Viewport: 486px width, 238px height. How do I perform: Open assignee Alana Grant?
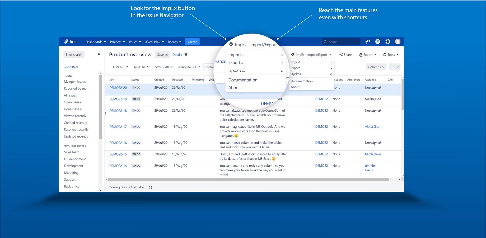[373, 127]
